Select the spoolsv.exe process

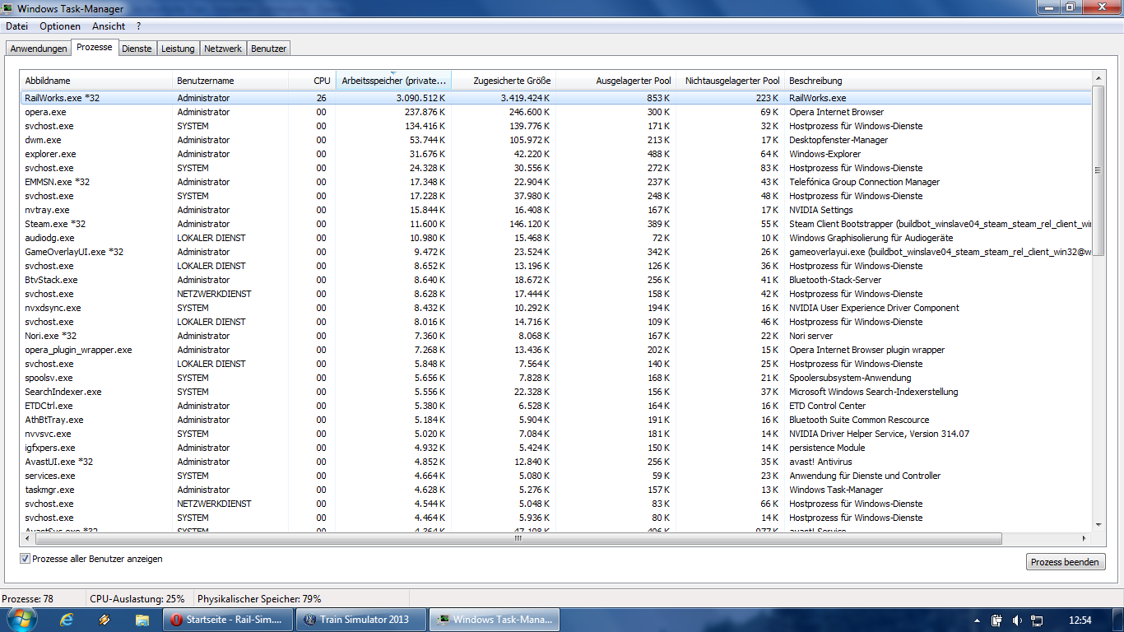click(556, 378)
